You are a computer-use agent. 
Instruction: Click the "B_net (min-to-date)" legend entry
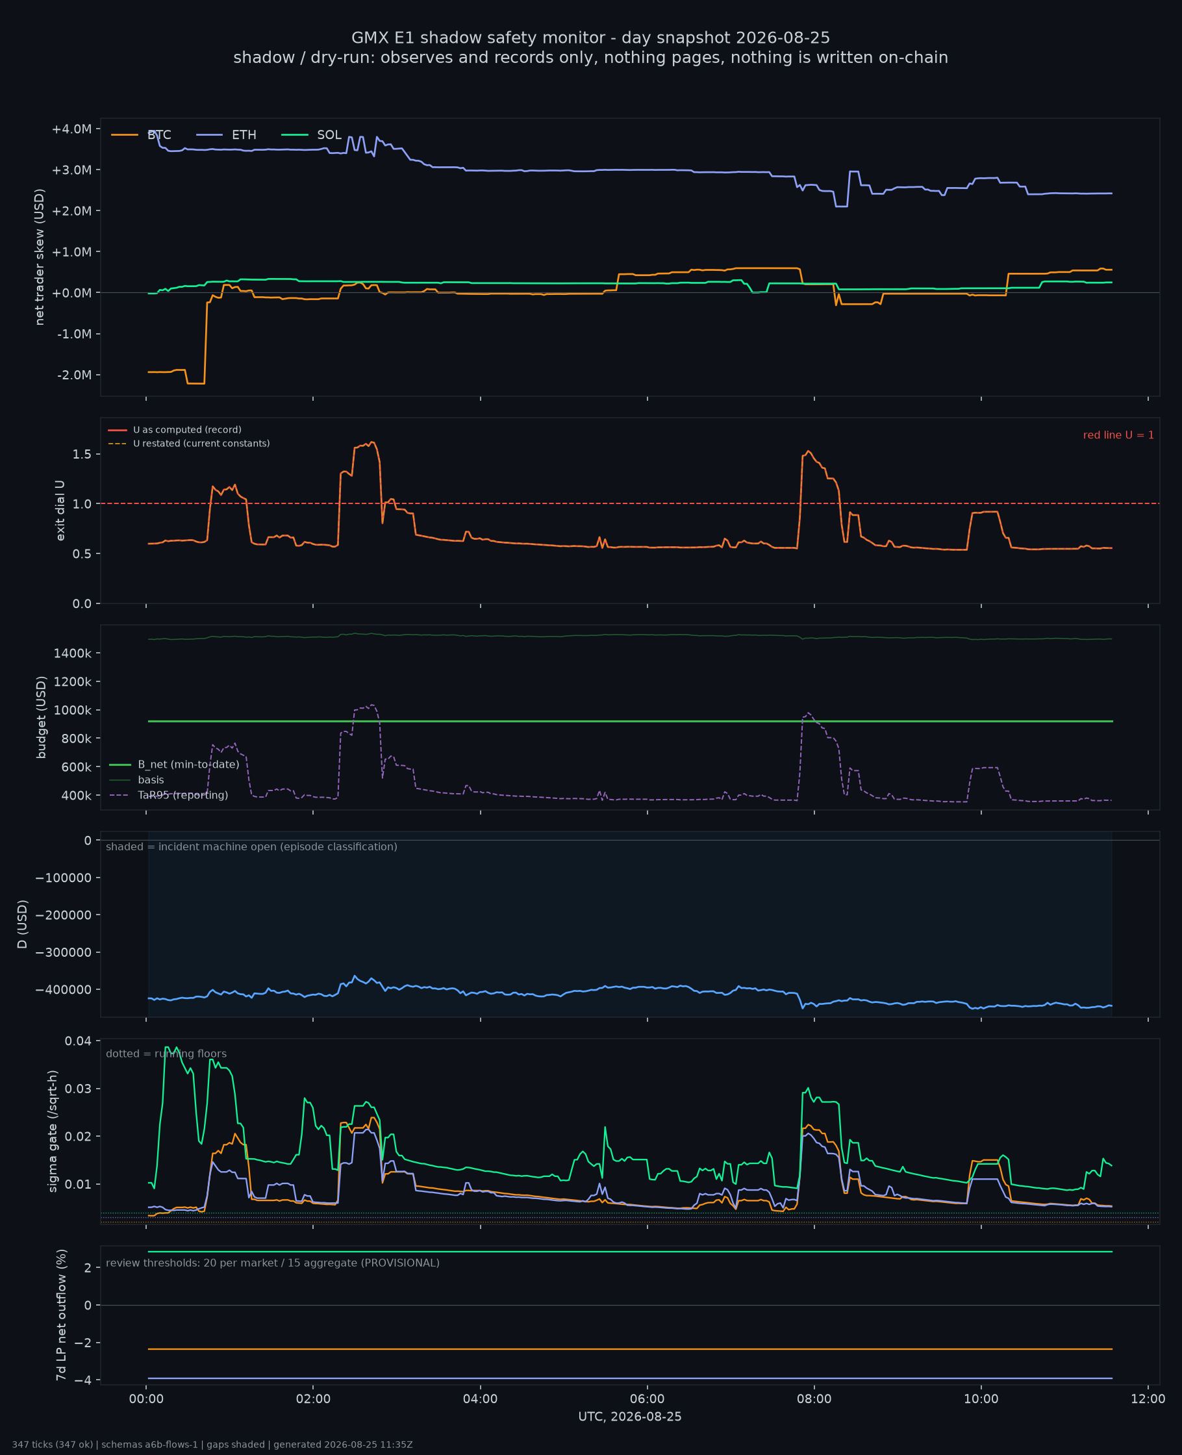pyautogui.click(x=174, y=765)
